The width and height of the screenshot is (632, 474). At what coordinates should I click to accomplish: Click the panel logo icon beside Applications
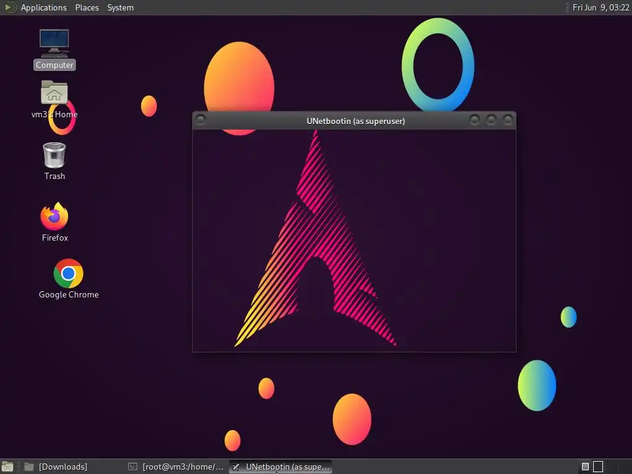point(10,7)
